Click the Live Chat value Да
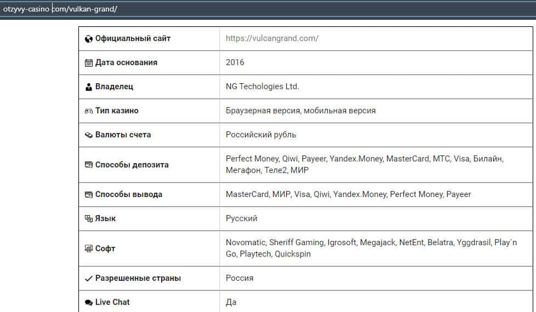536x312 pixels. point(231,302)
